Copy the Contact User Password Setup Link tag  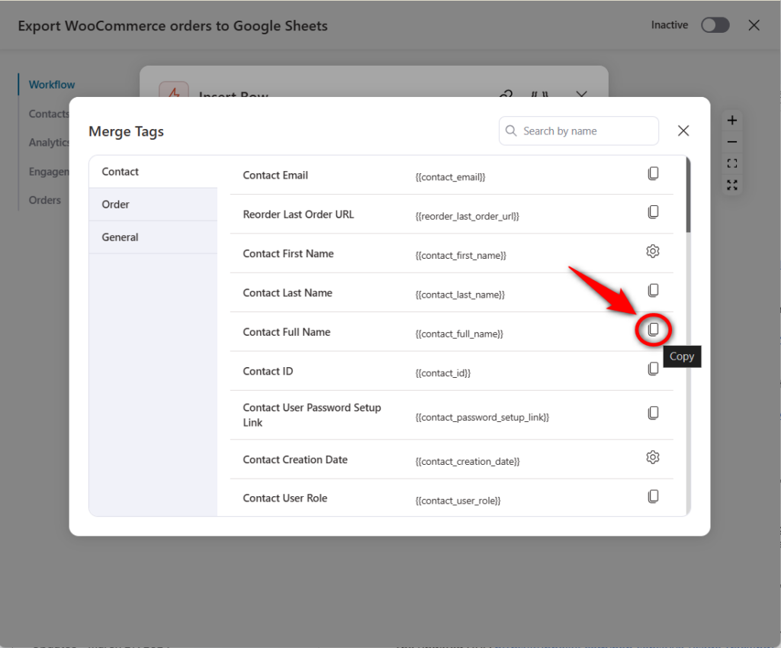653,413
